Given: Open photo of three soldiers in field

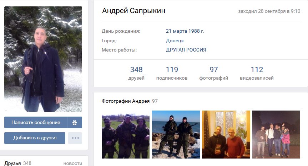Looking at the screenshot, I should tap(126, 134).
